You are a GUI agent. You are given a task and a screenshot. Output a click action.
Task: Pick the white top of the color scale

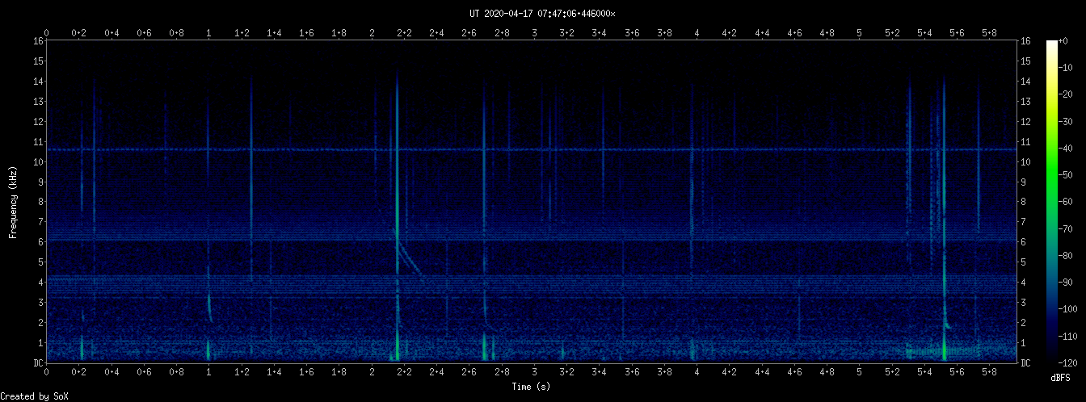click(1051, 44)
